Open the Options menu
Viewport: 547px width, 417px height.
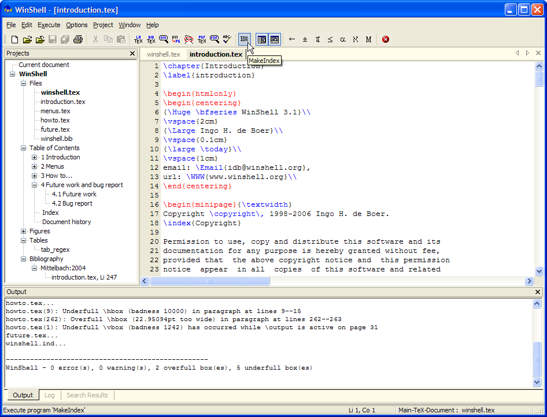coord(77,25)
